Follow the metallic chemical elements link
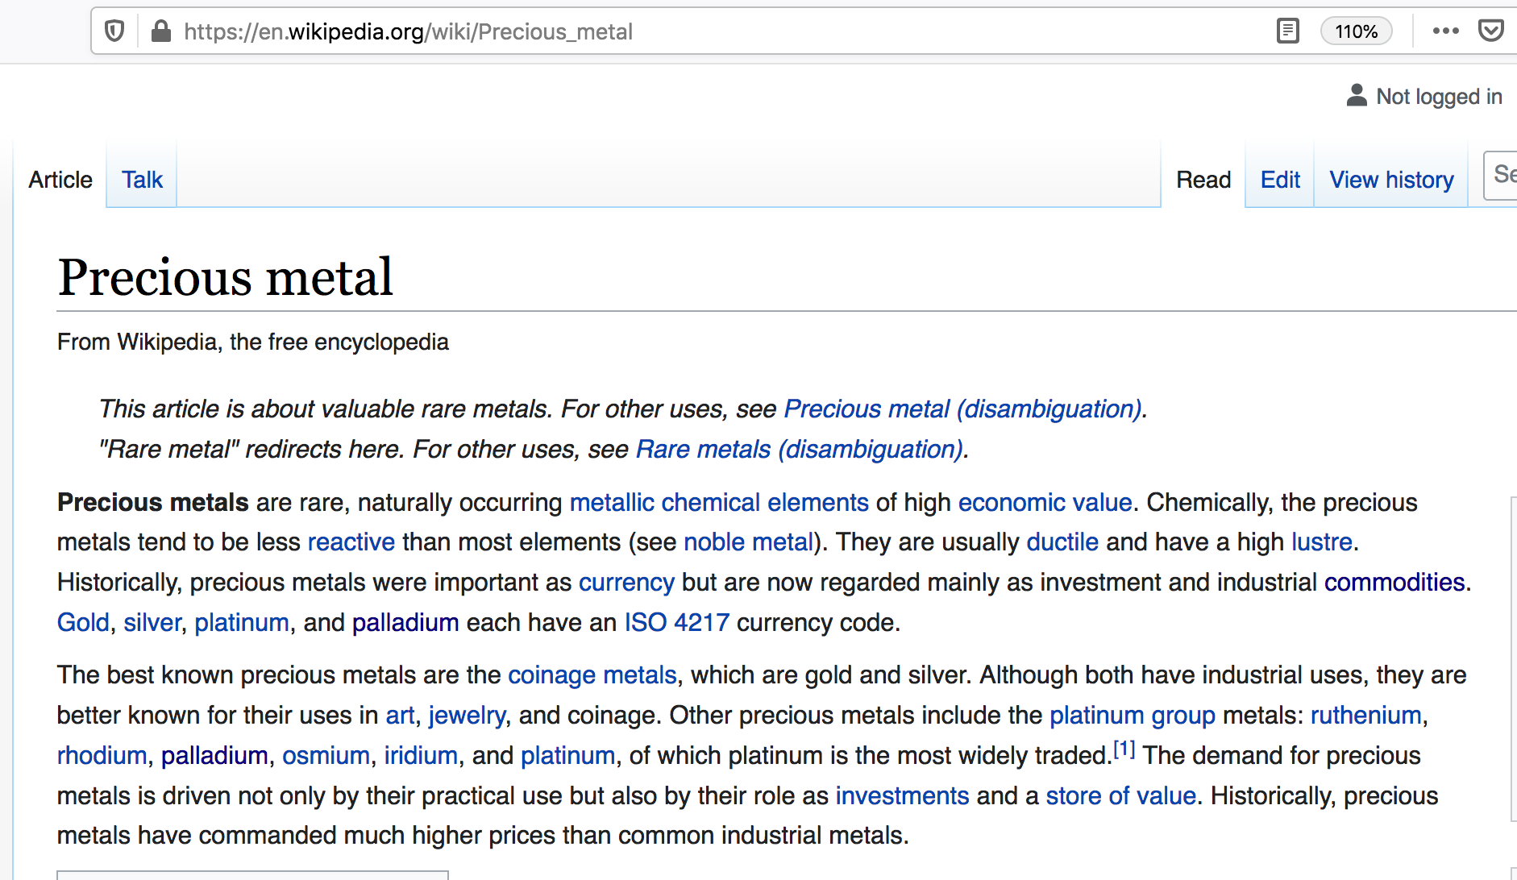1517x880 pixels. (719, 503)
